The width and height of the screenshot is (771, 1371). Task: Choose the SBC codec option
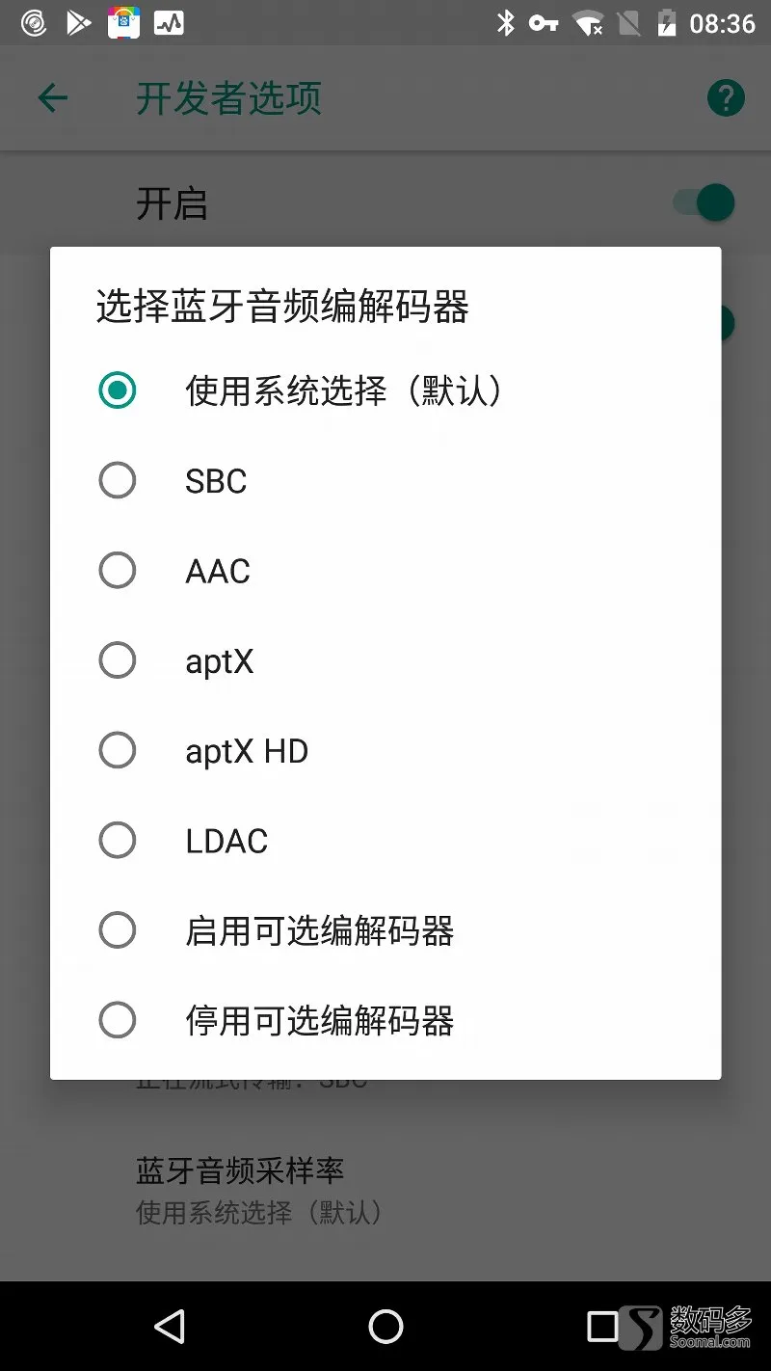pyautogui.click(x=385, y=480)
